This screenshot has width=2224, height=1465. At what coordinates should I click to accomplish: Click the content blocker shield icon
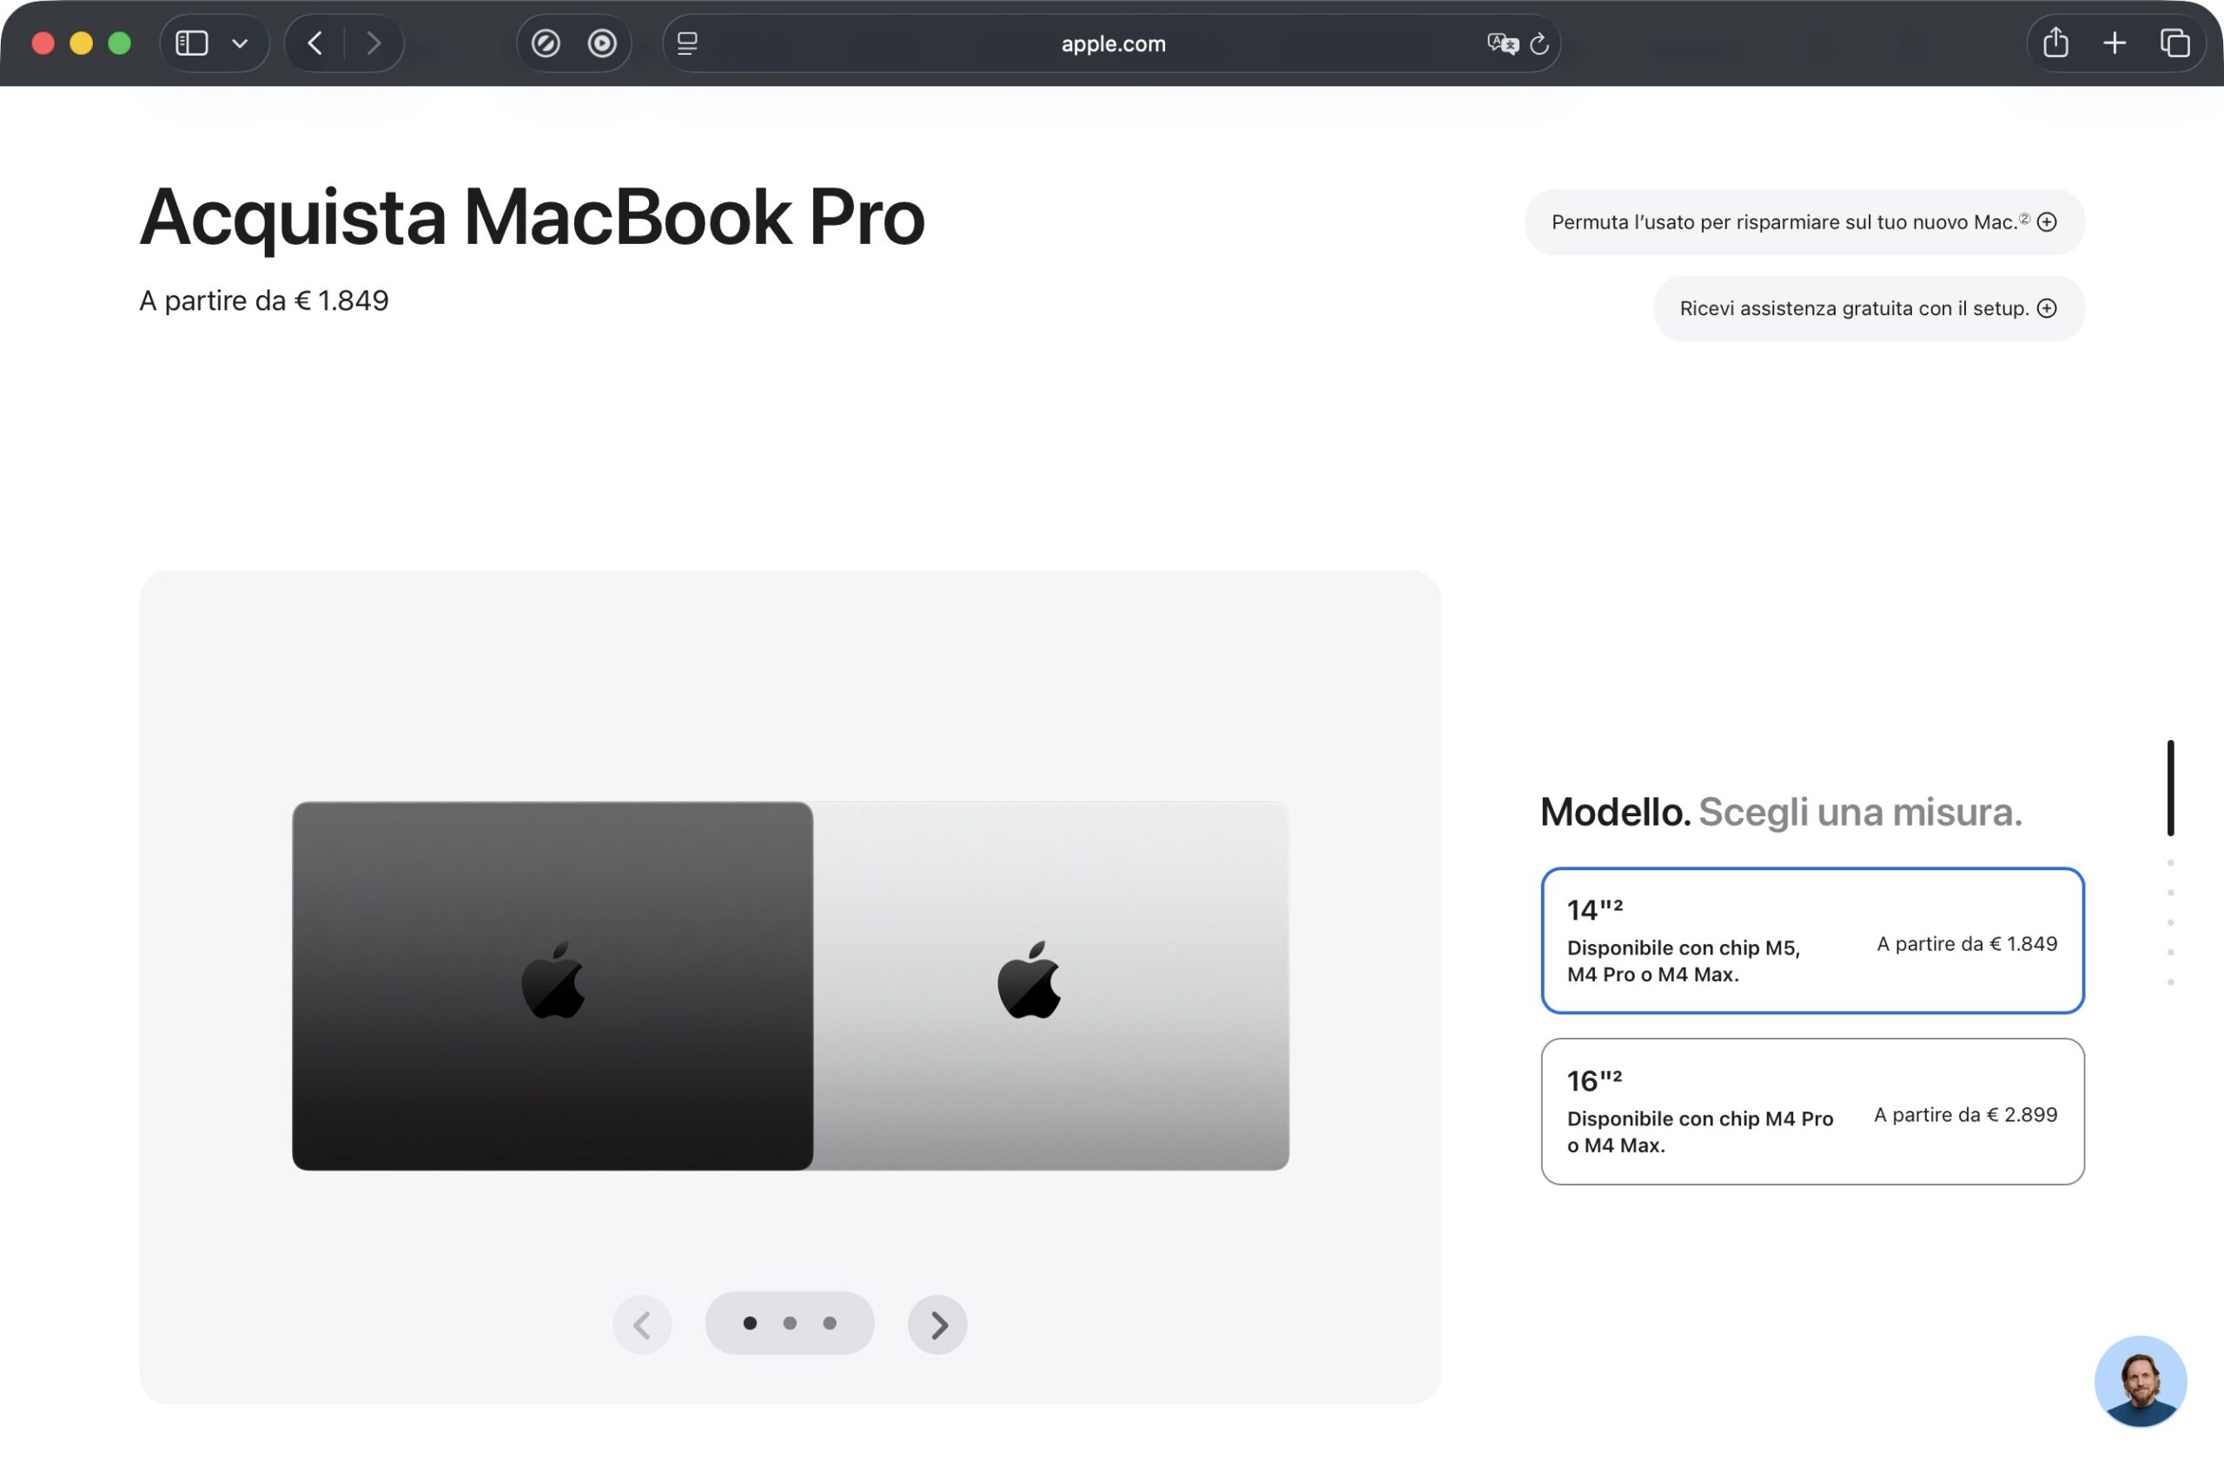click(546, 43)
